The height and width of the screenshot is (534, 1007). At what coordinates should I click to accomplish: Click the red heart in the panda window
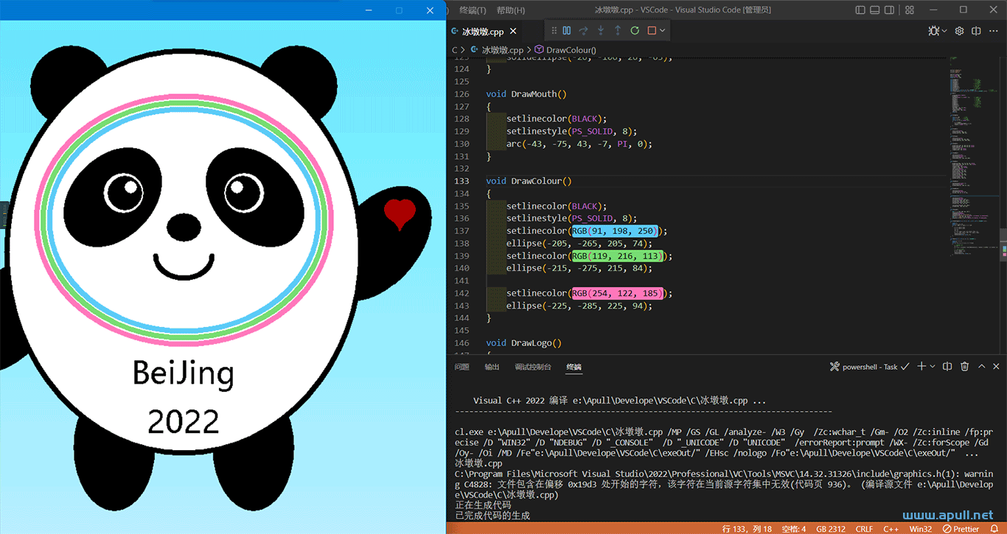[x=400, y=214]
